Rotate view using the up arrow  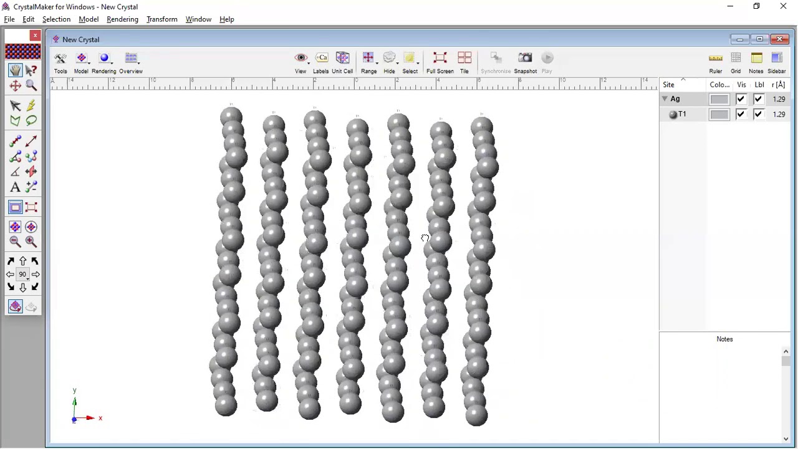click(22, 261)
